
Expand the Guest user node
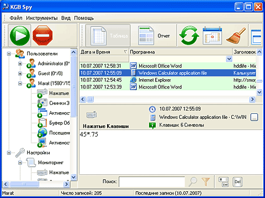20,74
